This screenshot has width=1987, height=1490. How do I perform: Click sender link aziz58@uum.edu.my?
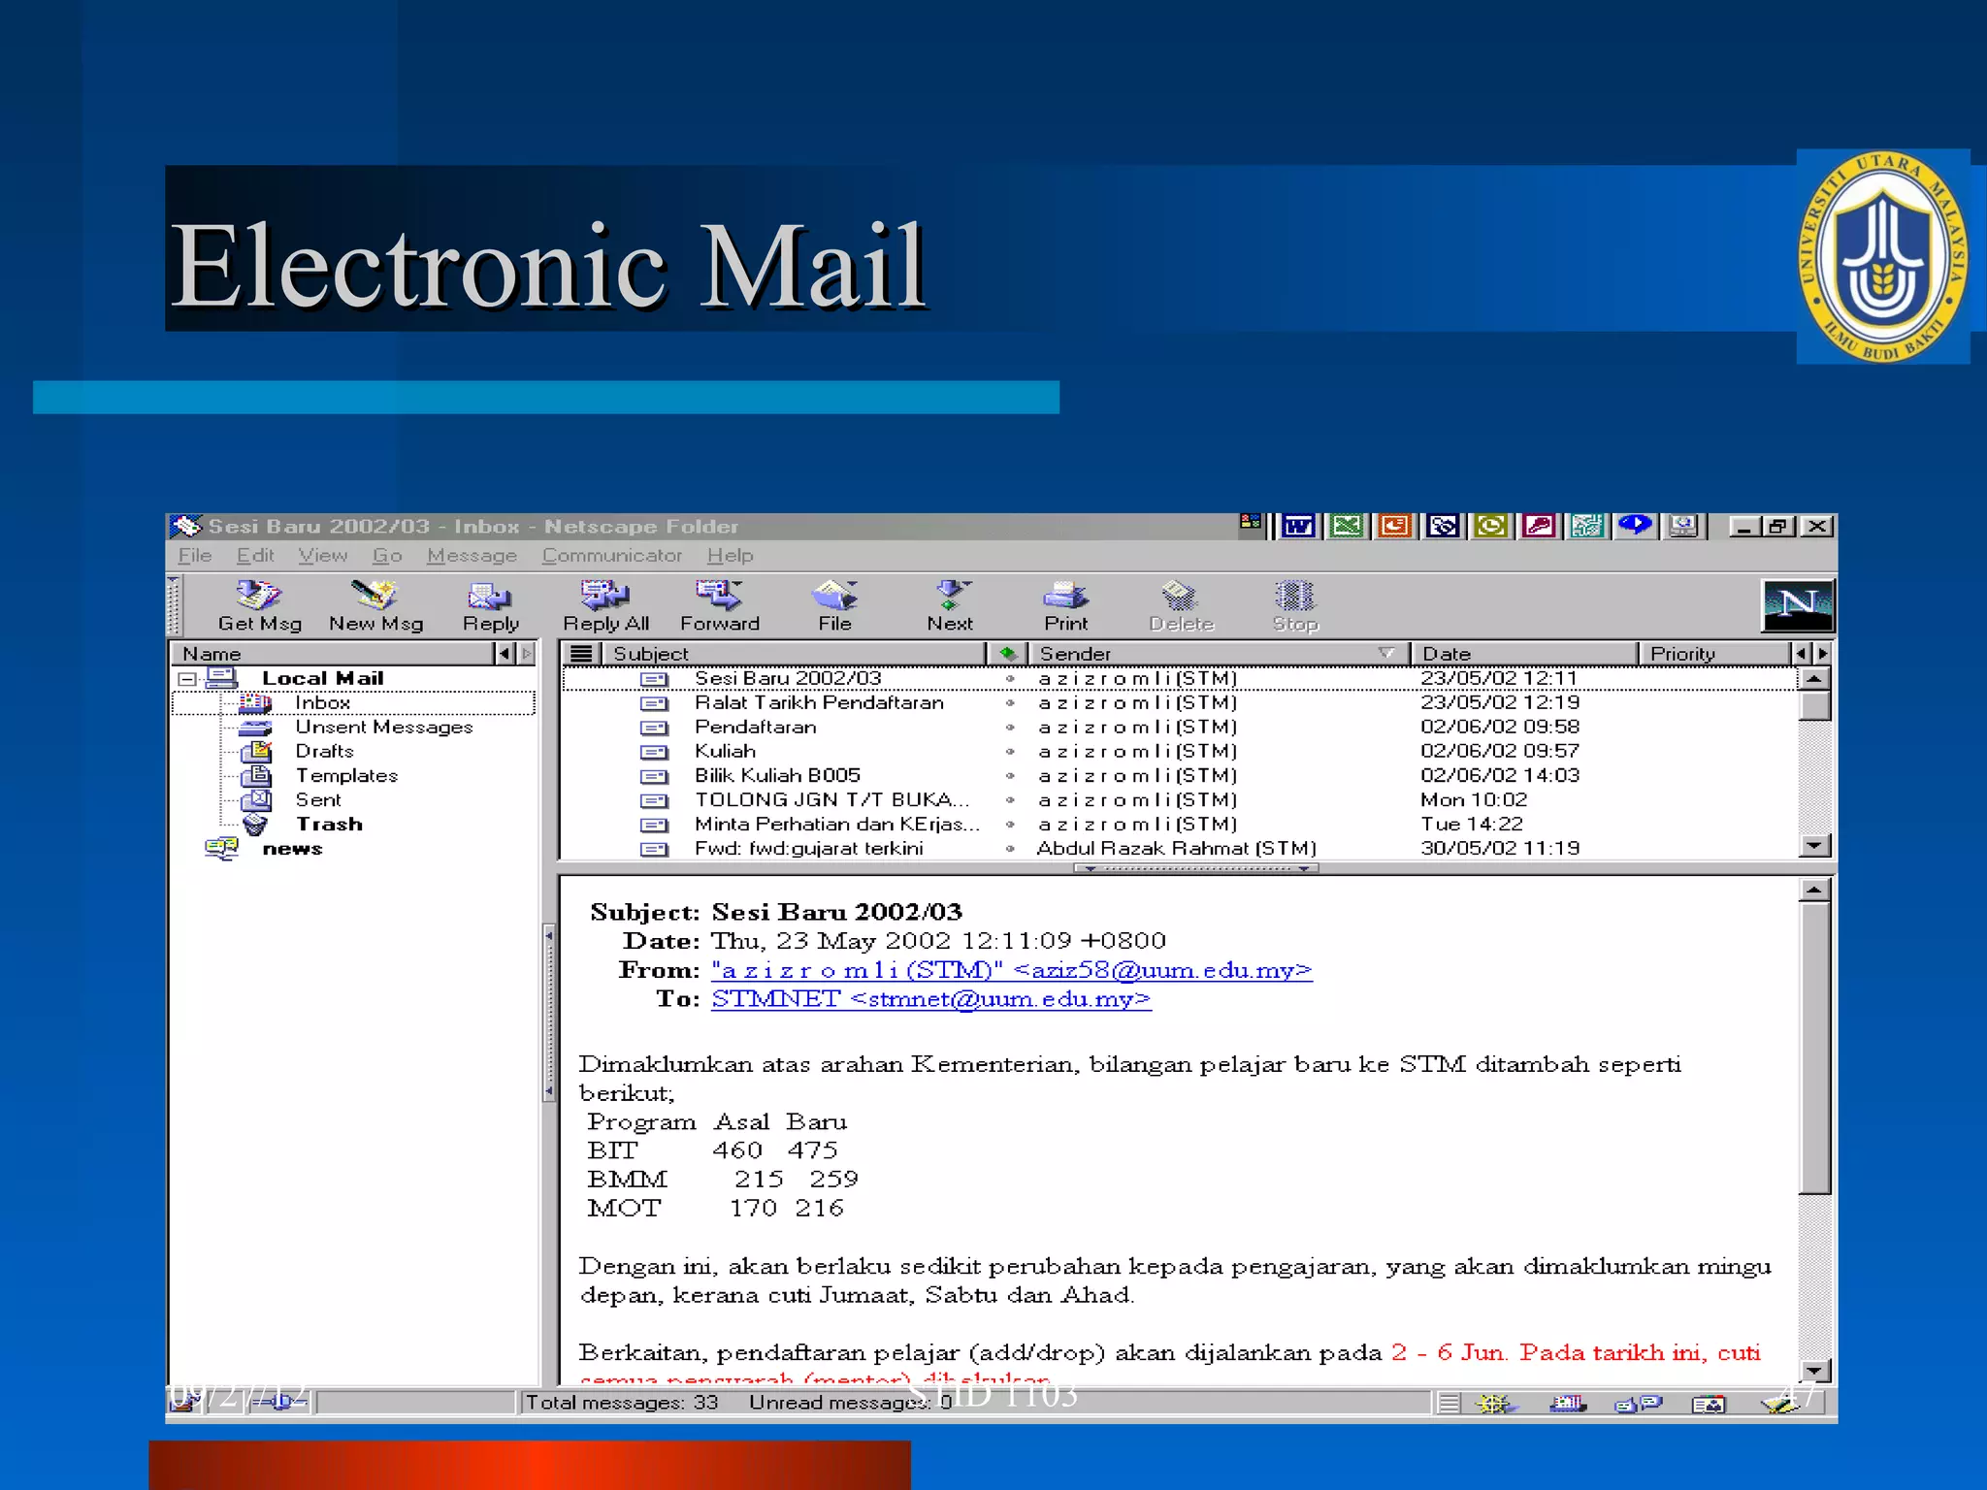1011,970
